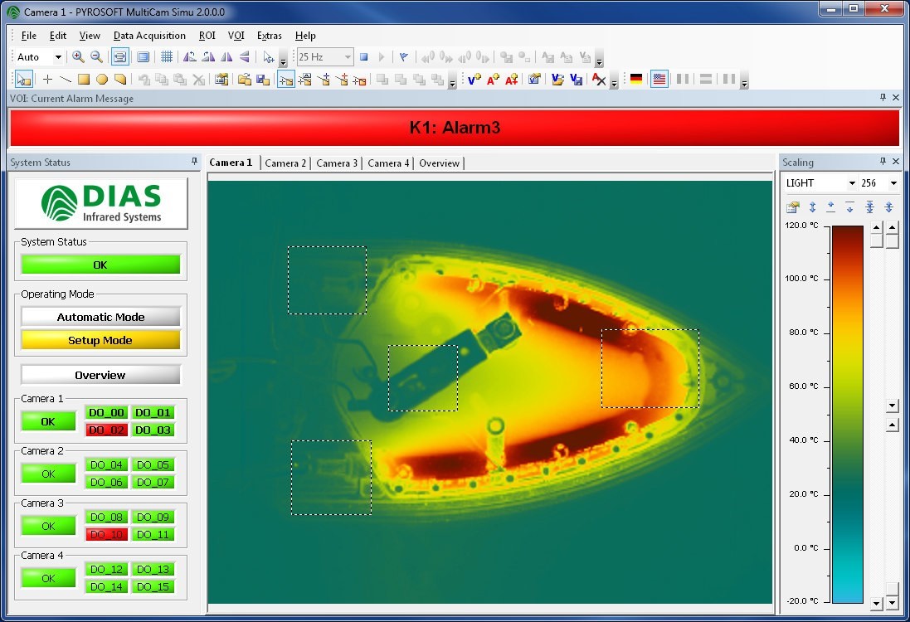Open the Auto zoom level dropdown

click(x=58, y=57)
